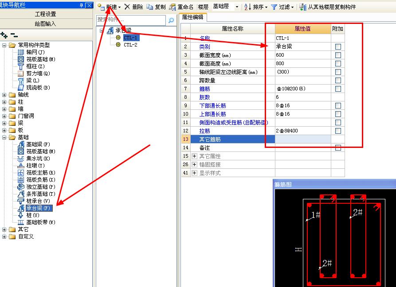Click the collapse-all minus icon in navigation bar

pyautogui.click(x=14, y=35)
